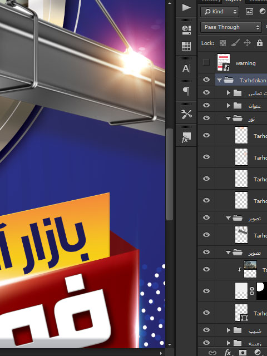Click the pipe image layer thumbnail
267x356 pixels.
(241, 235)
